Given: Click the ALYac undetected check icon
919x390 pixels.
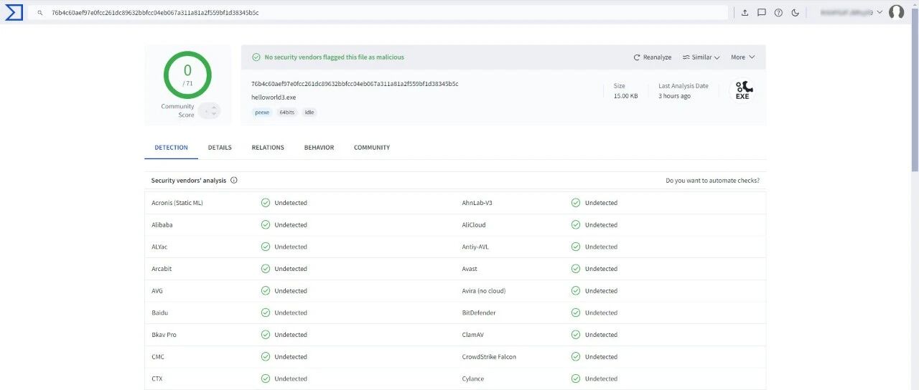Looking at the screenshot, I should tap(266, 247).
